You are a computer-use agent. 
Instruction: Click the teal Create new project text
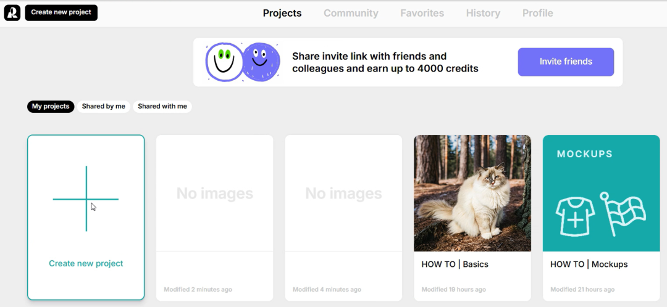pos(86,263)
